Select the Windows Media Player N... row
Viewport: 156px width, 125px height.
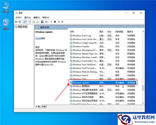tap(102, 54)
